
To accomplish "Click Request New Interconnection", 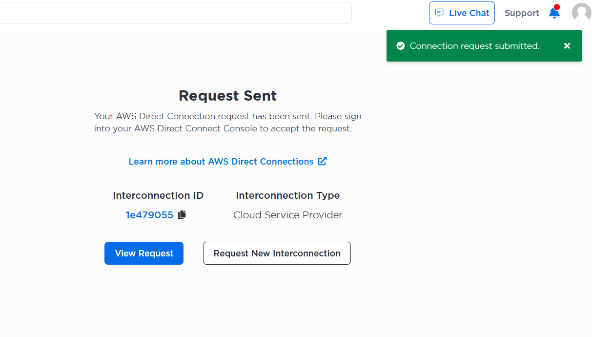I will coord(276,253).
